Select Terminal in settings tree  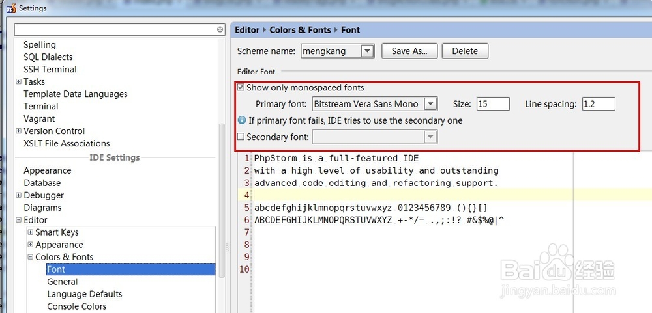pos(40,106)
